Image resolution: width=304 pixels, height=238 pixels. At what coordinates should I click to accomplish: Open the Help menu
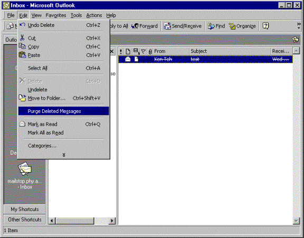(111, 15)
